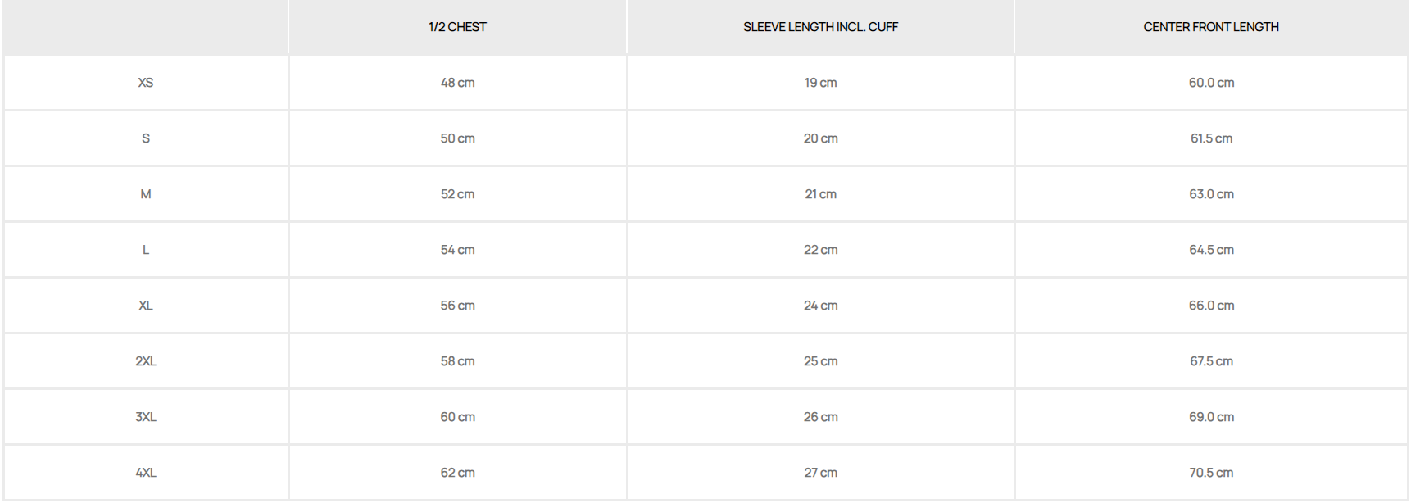
Task: Click the 62 cm chest measurement
Action: click(x=457, y=473)
